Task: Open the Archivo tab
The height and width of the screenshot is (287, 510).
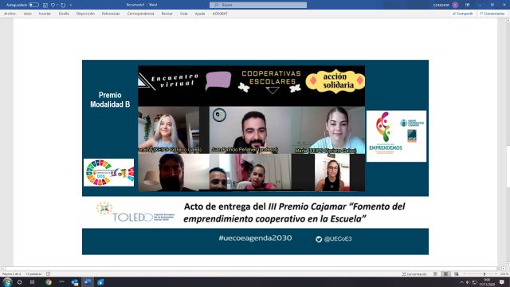Action: pyautogui.click(x=10, y=14)
